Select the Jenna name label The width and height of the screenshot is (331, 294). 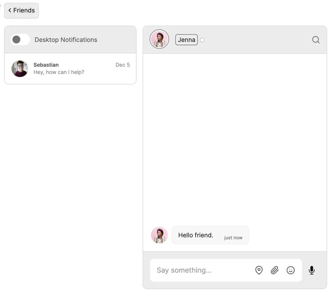[186, 40]
